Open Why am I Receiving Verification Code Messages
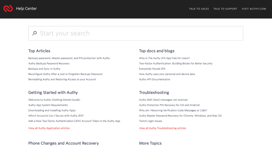Image resolution: width=272 pixels, height=149 pixels. 173,110
